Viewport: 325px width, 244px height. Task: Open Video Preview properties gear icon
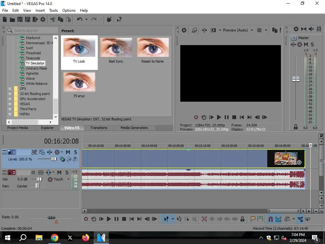(184, 30)
